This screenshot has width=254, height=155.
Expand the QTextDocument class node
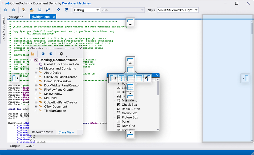pyautogui.click(x=36, y=106)
